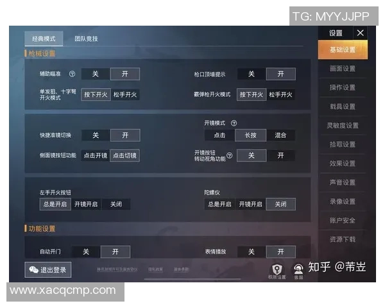The image size is (385, 308).
Task: Open help for 辅助瞄准 setting
Action: pos(72,74)
